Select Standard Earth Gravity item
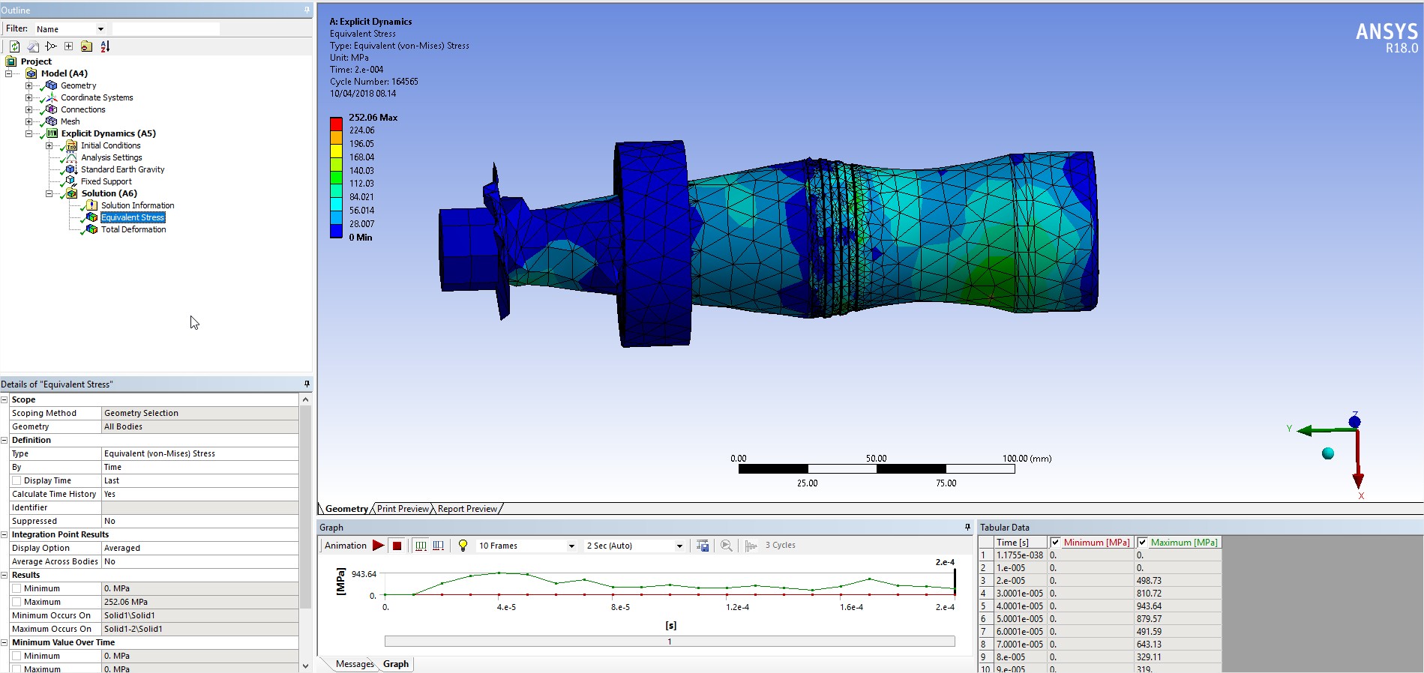The height and width of the screenshot is (673, 1424). coord(122,169)
